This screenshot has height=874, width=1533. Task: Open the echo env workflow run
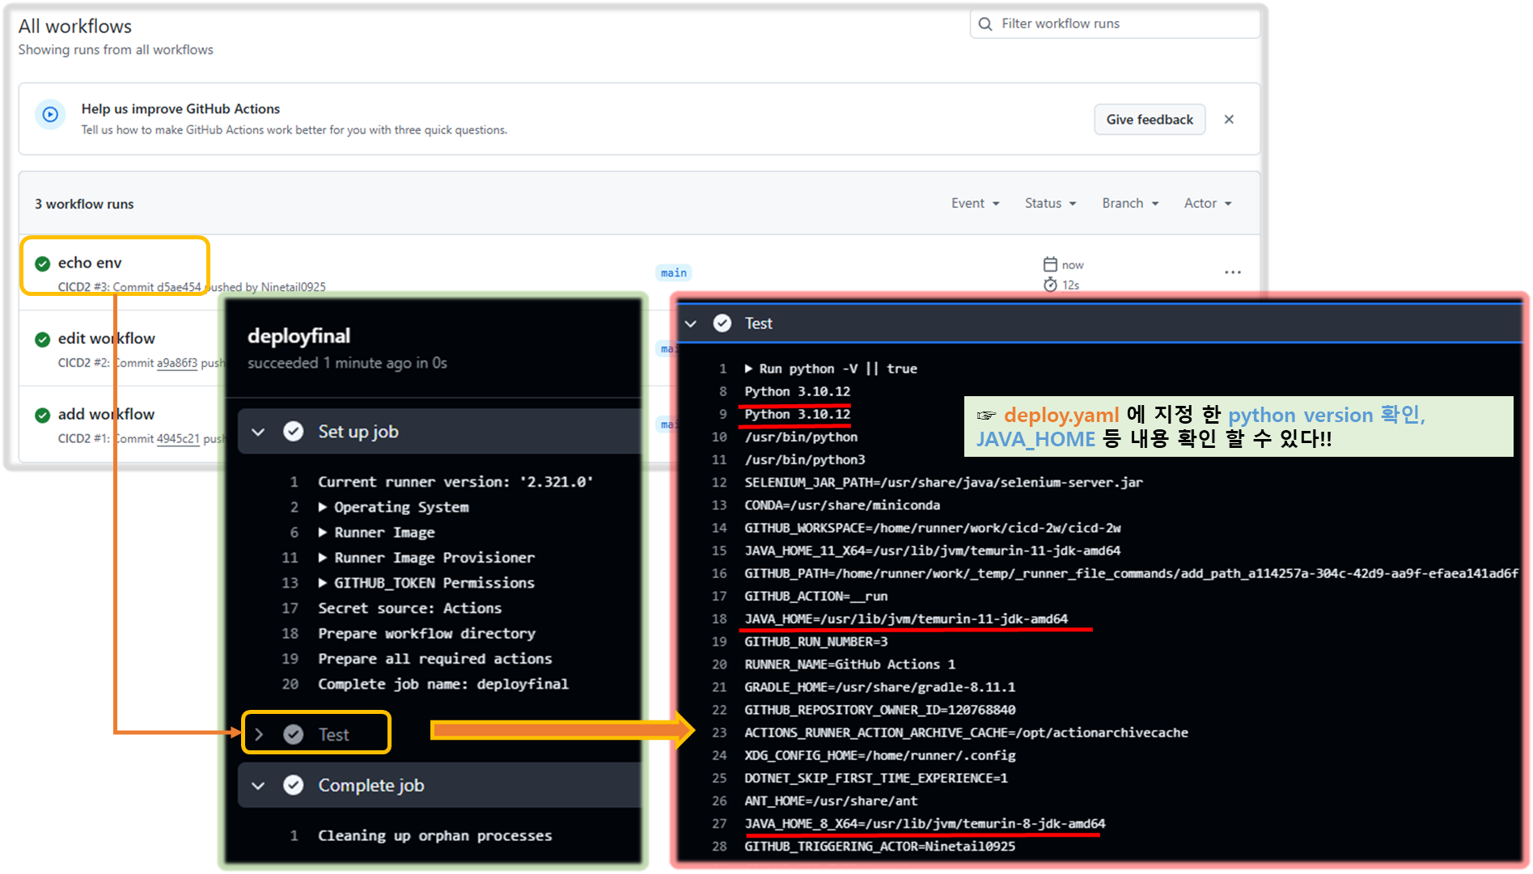[x=90, y=263]
